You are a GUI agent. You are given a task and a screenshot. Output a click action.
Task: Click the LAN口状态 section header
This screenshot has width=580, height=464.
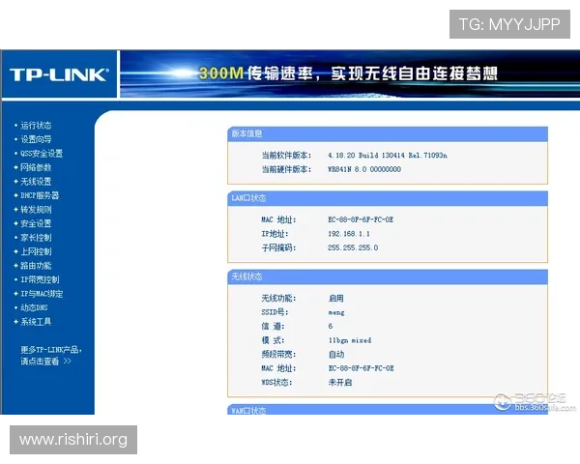pos(388,198)
